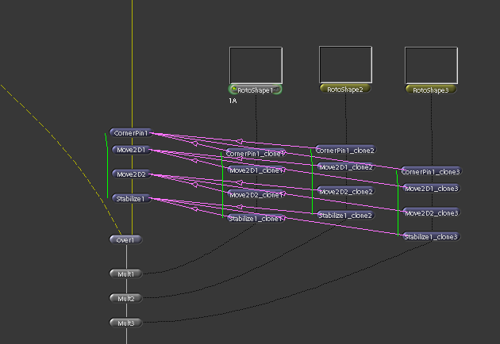Select the CornerPin1_clone3 node

tap(431, 171)
